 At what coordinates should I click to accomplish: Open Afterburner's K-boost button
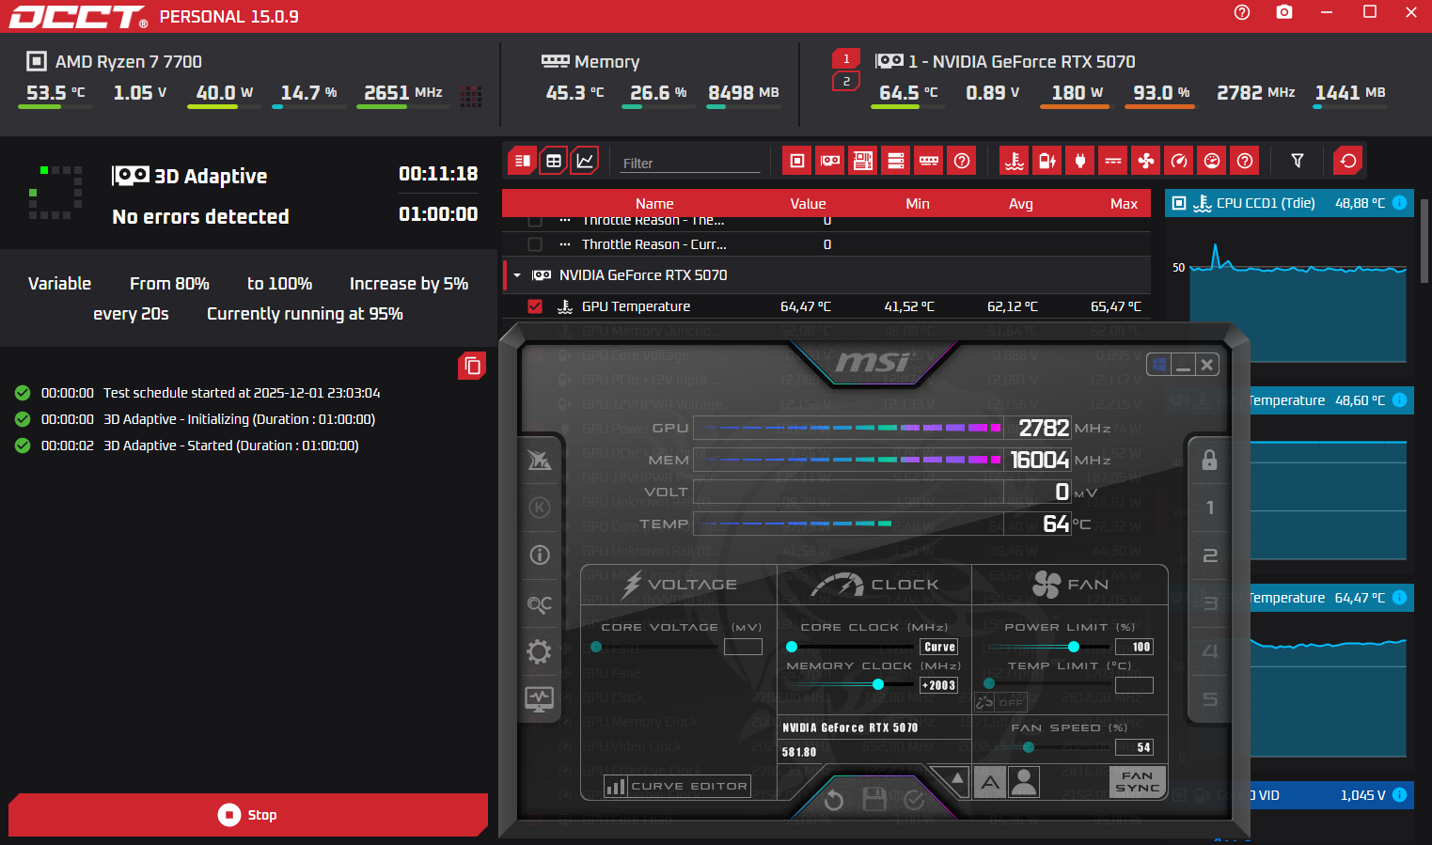tap(540, 508)
